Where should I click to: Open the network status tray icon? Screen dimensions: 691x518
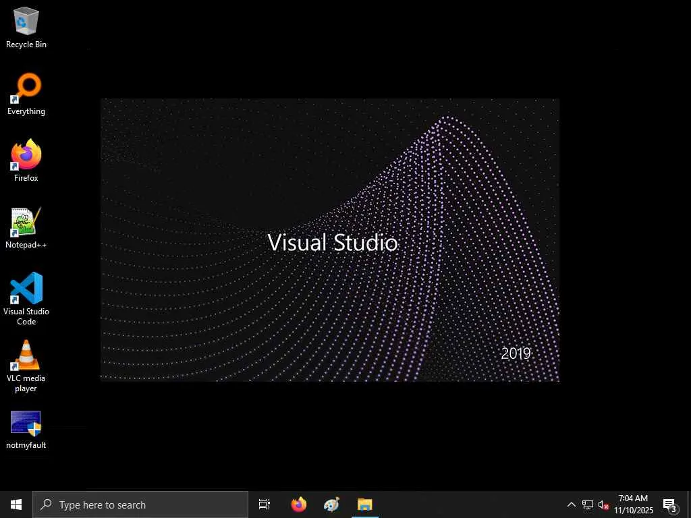pyautogui.click(x=588, y=505)
